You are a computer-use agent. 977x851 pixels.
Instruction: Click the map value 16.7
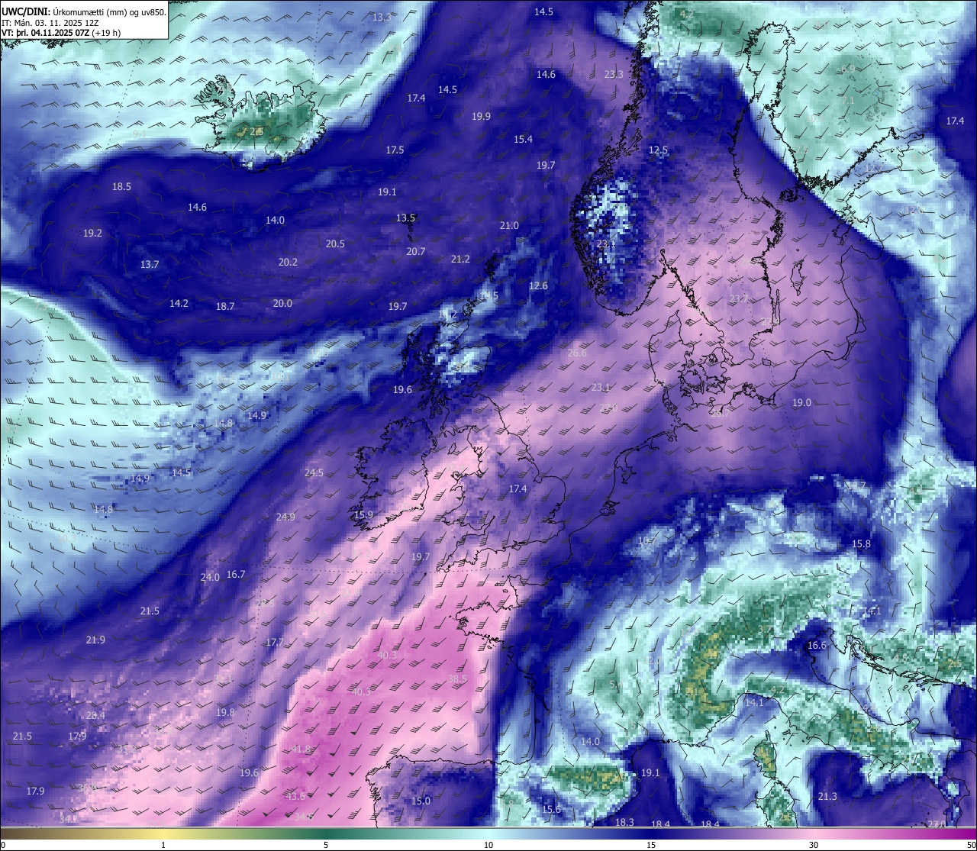point(236,575)
